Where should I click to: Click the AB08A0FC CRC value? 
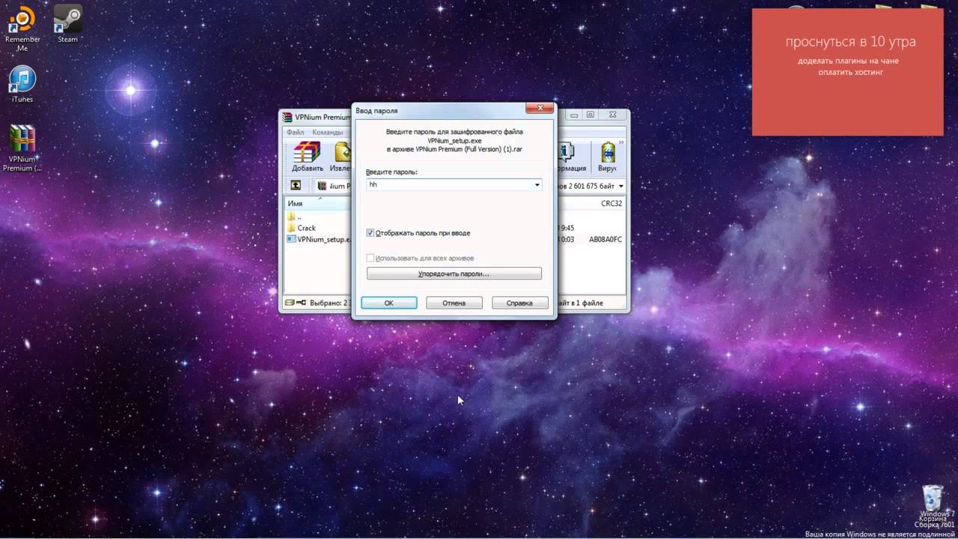[x=605, y=240]
